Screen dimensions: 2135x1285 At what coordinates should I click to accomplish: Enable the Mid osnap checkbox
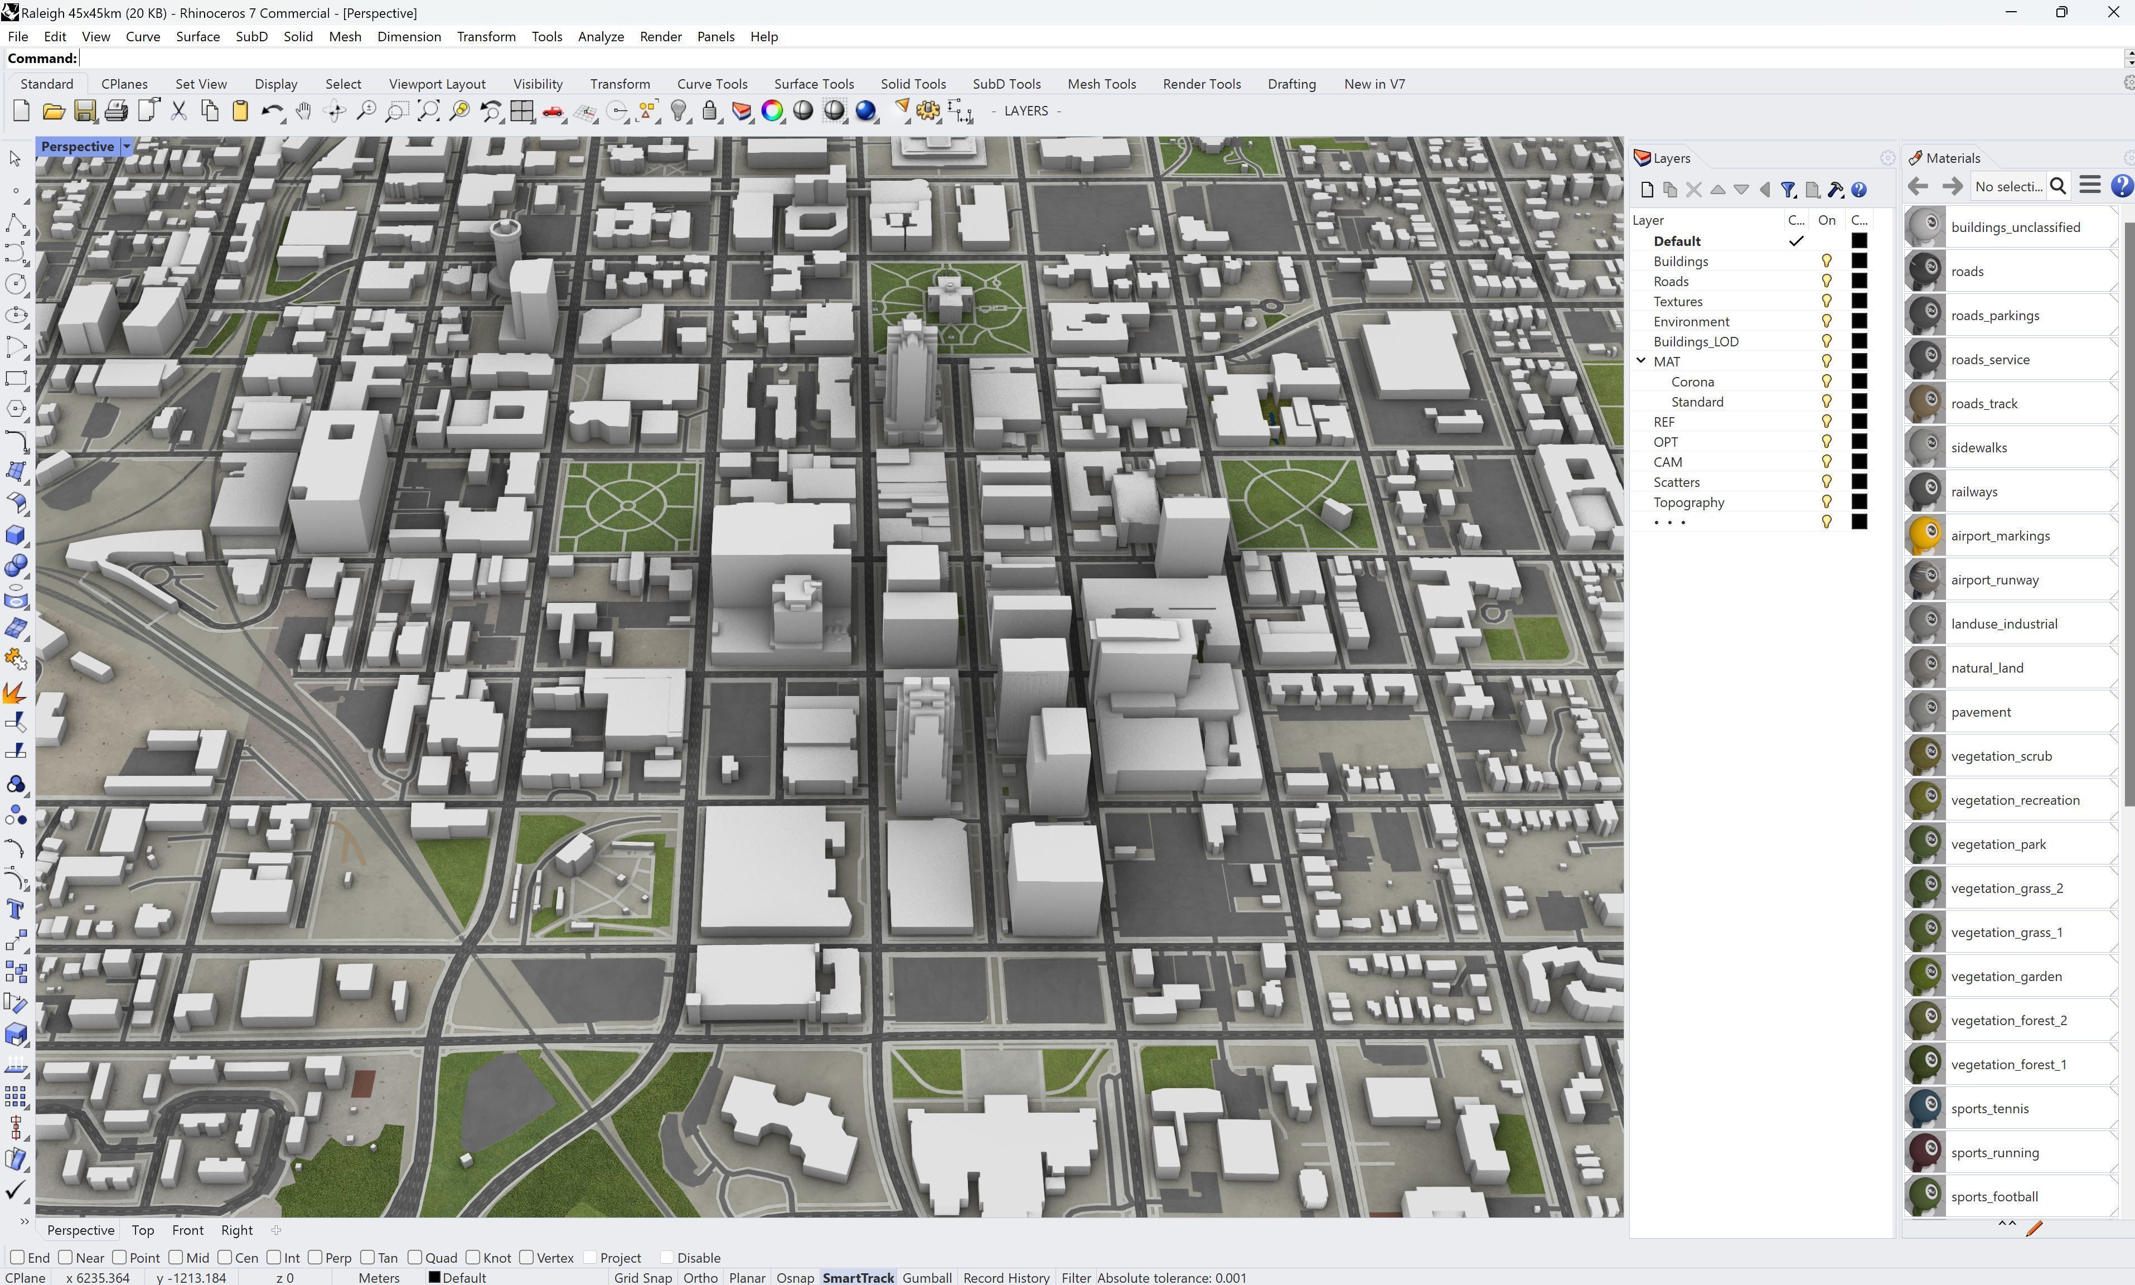tap(176, 1257)
